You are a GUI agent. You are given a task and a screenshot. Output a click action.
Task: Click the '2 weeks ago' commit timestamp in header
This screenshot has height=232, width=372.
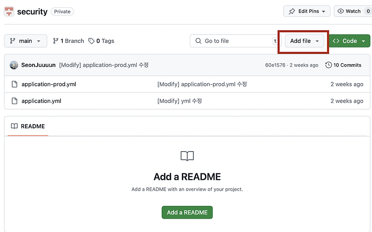304,65
